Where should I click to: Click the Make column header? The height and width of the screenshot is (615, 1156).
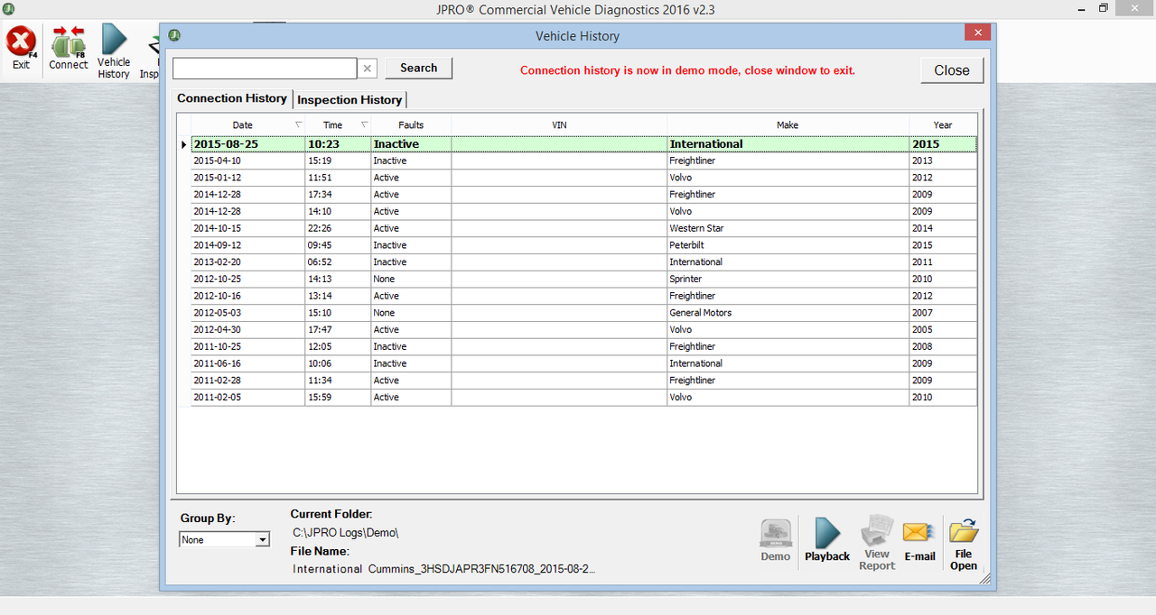point(788,124)
